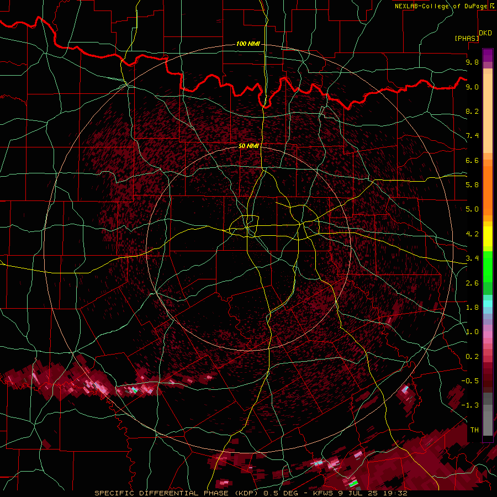Screen dimensions: 497x497
Task: Click the -1.3 scale value
Action: click(470, 405)
